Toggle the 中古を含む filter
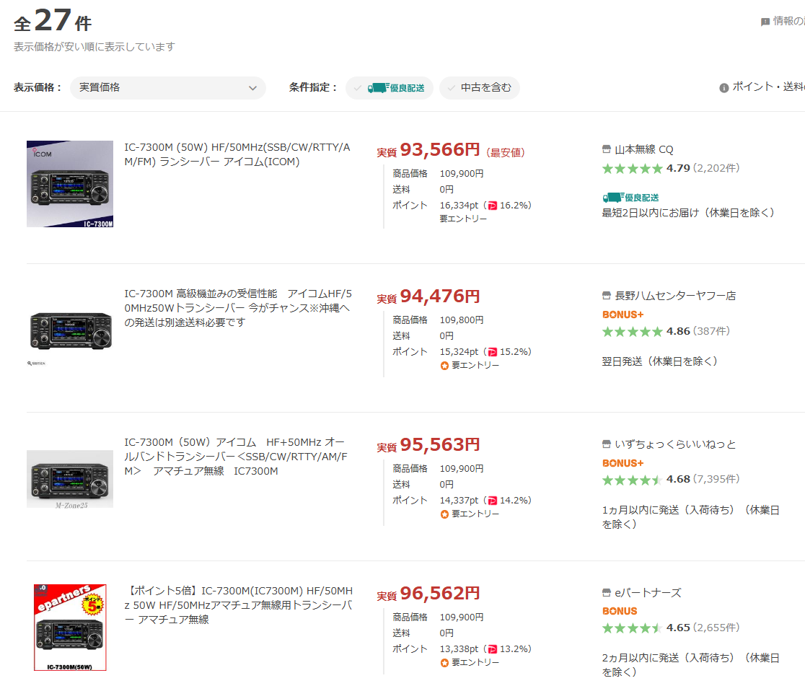 click(480, 88)
